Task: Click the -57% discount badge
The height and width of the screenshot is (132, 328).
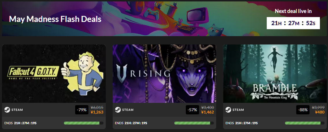Action: coord(192,110)
